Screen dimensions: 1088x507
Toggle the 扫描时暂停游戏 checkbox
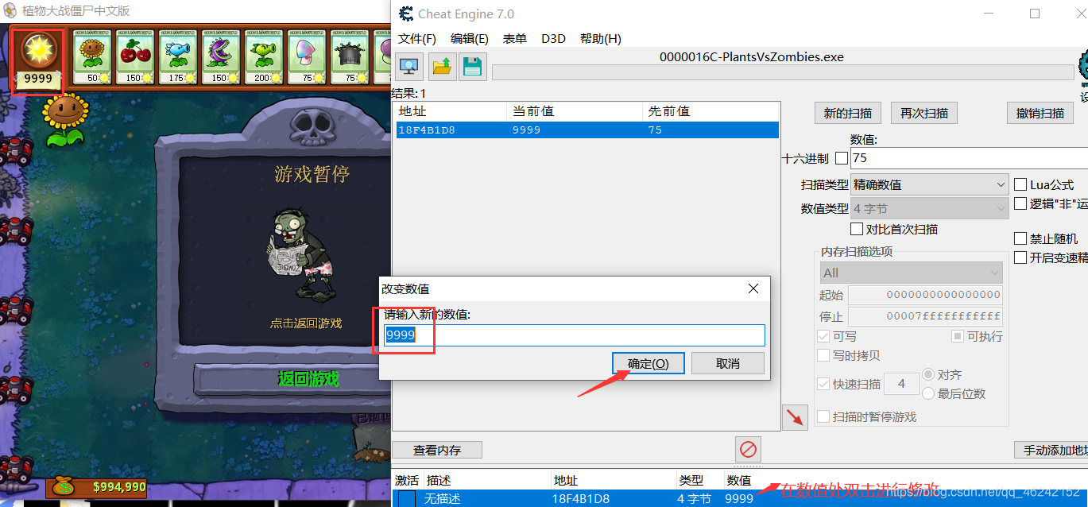[823, 416]
